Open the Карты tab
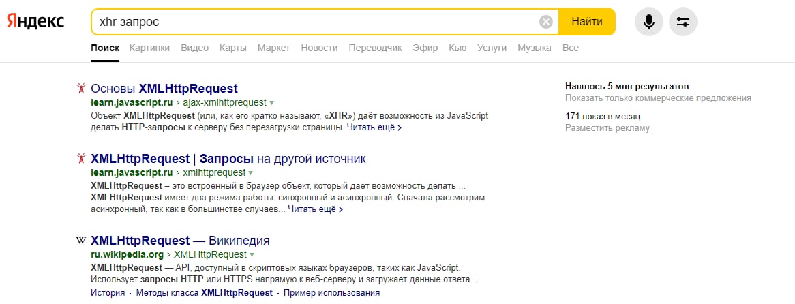 click(233, 48)
